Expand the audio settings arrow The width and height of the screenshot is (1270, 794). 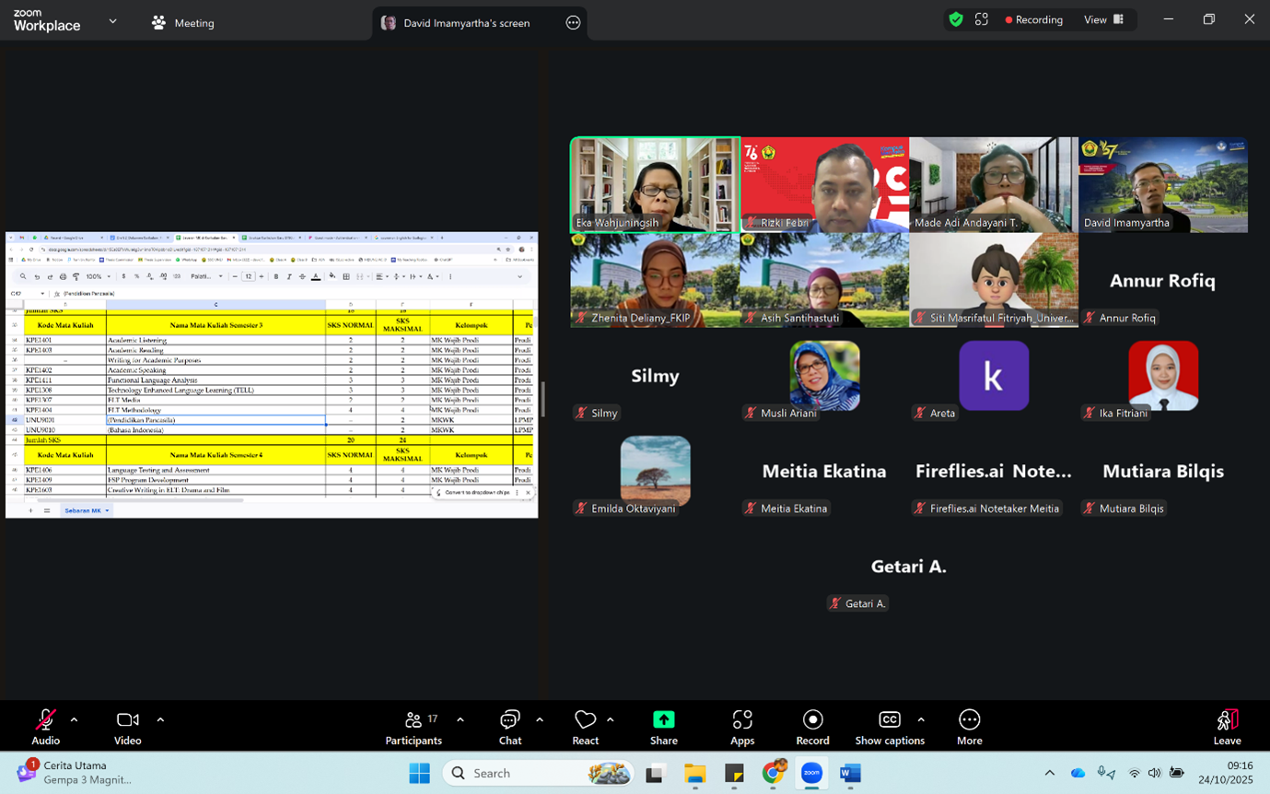pyautogui.click(x=74, y=719)
